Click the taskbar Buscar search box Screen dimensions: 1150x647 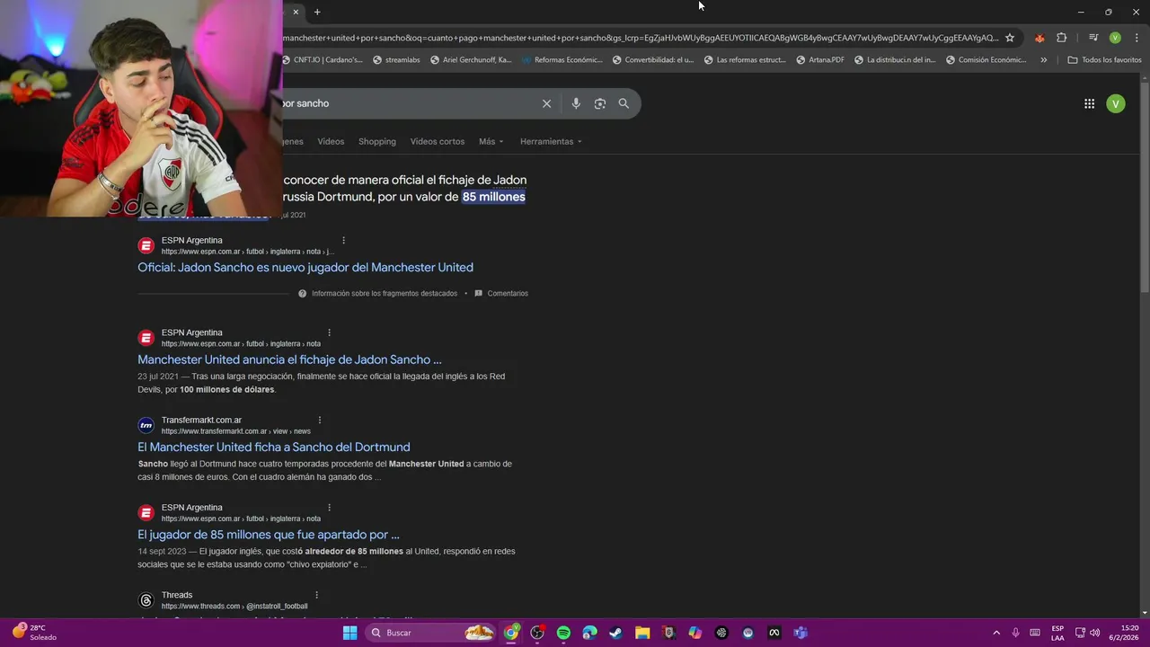pos(432,633)
